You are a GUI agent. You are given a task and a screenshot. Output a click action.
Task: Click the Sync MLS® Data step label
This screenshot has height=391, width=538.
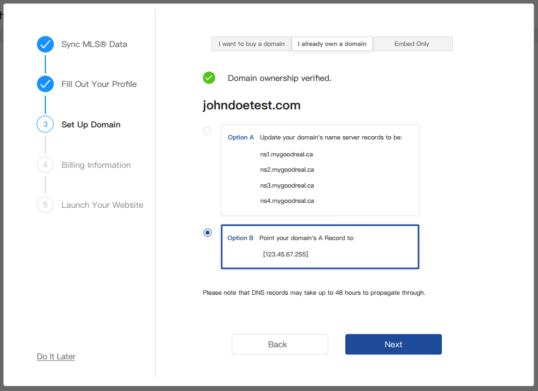pyautogui.click(x=94, y=44)
